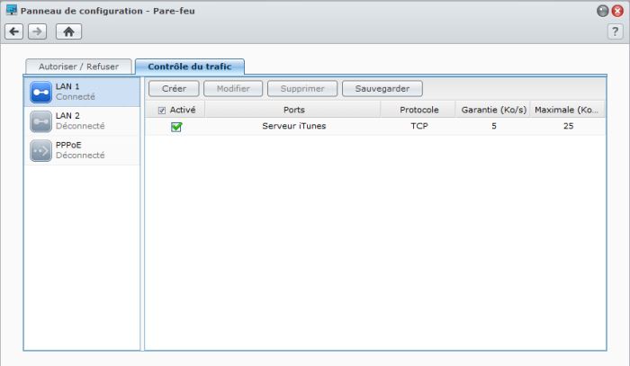Click the Modifier button
This screenshot has height=366, width=630.
click(233, 89)
